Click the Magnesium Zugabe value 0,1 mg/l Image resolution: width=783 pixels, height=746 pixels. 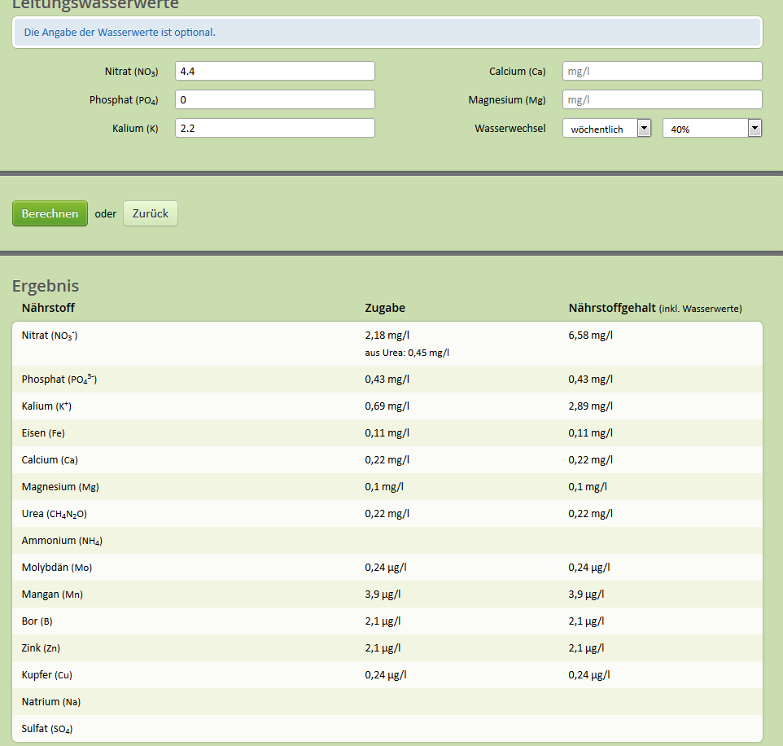(x=384, y=487)
